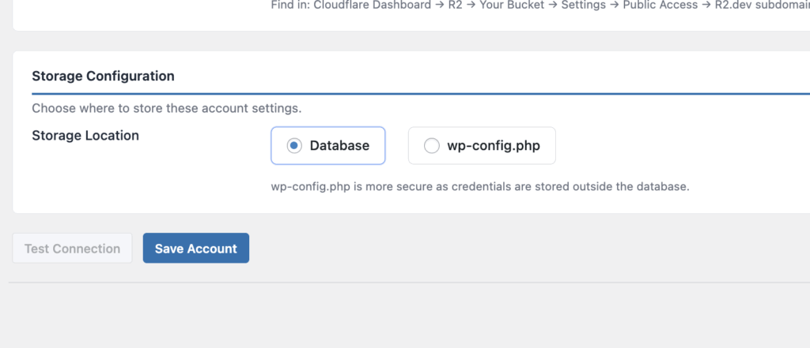Select the Database radio button
The width and height of the screenshot is (810, 348).
[x=294, y=146]
